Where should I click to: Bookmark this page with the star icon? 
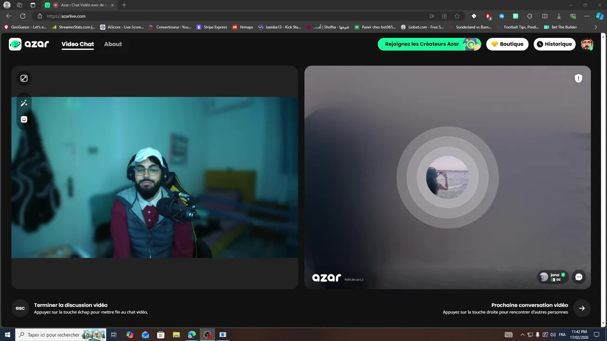click(x=457, y=16)
